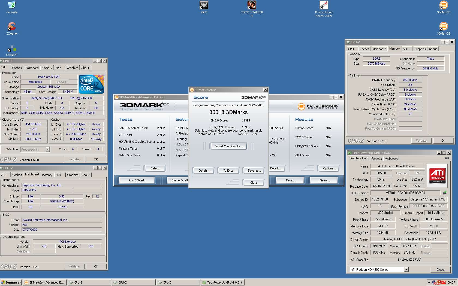Open the 3DMark05 desktop shortcut

point(444,7)
